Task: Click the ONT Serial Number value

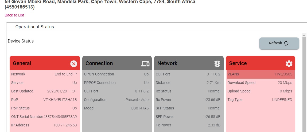Action: [x=60, y=117]
